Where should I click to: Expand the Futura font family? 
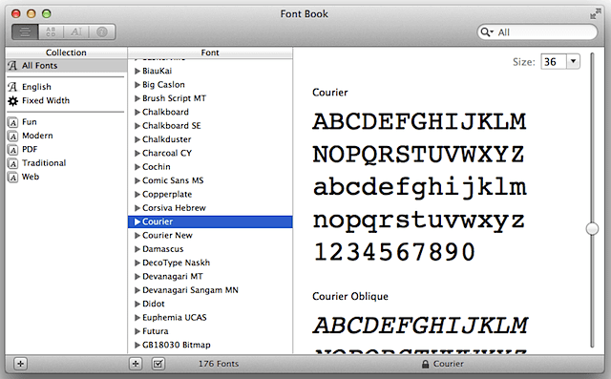tap(137, 331)
